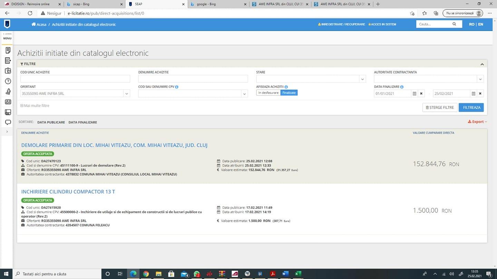Clear the end date 25/02/2021 with X
This screenshot has width=497, height=279.
pyautogui.click(x=480, y=94)
